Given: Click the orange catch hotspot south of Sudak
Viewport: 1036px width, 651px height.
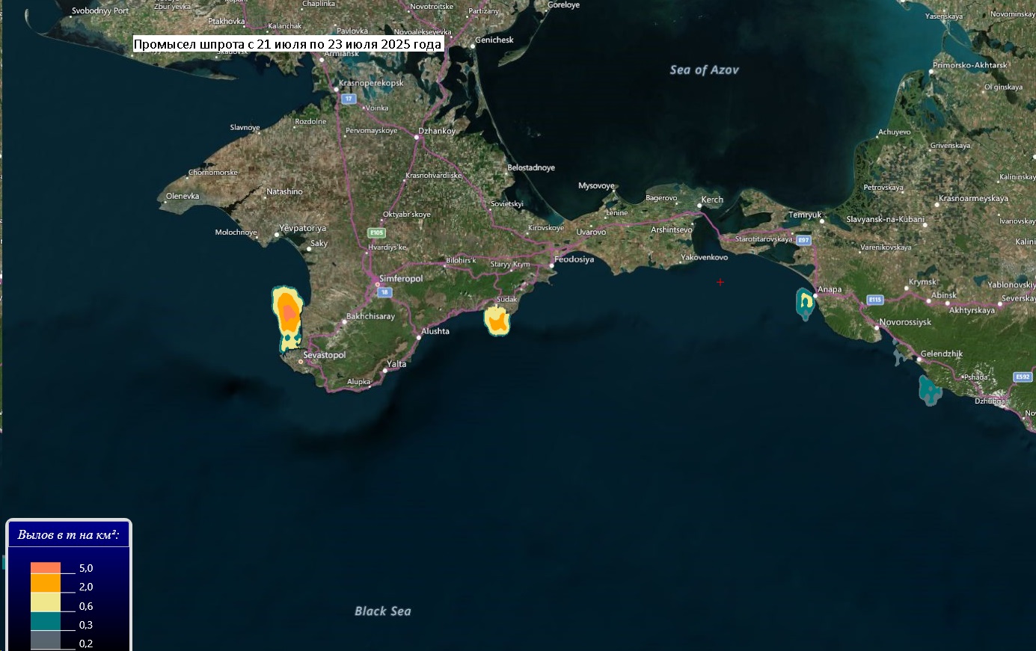Looking at the screenshot, I should [497, 320].
